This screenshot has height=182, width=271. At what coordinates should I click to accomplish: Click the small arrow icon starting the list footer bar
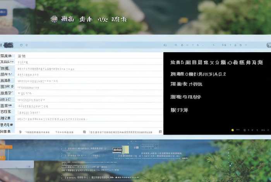[21, 132]
